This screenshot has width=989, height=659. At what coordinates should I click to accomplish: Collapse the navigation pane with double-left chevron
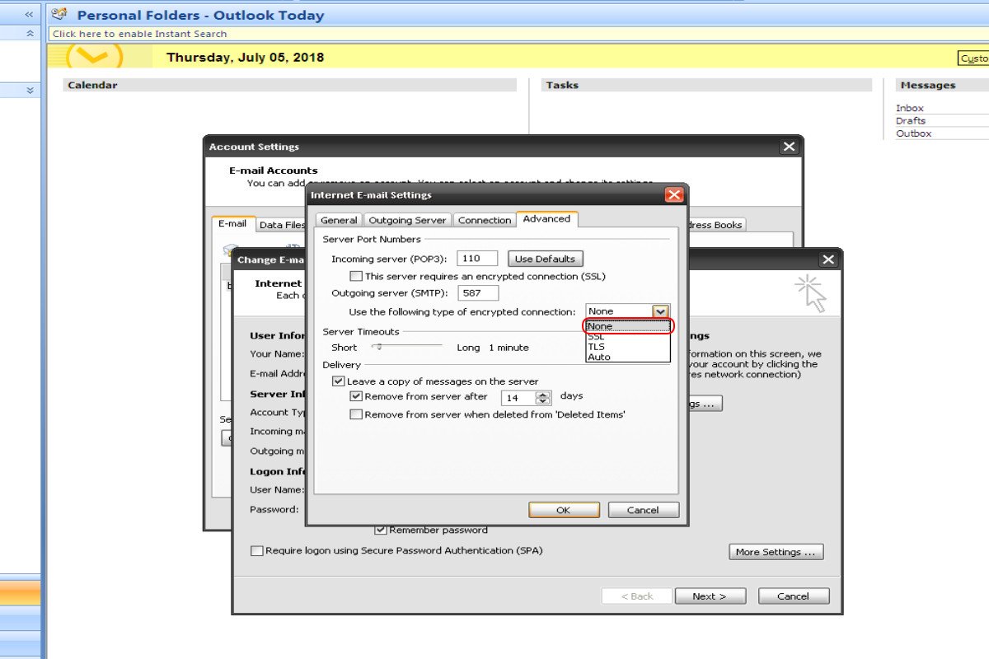[29, 14]
